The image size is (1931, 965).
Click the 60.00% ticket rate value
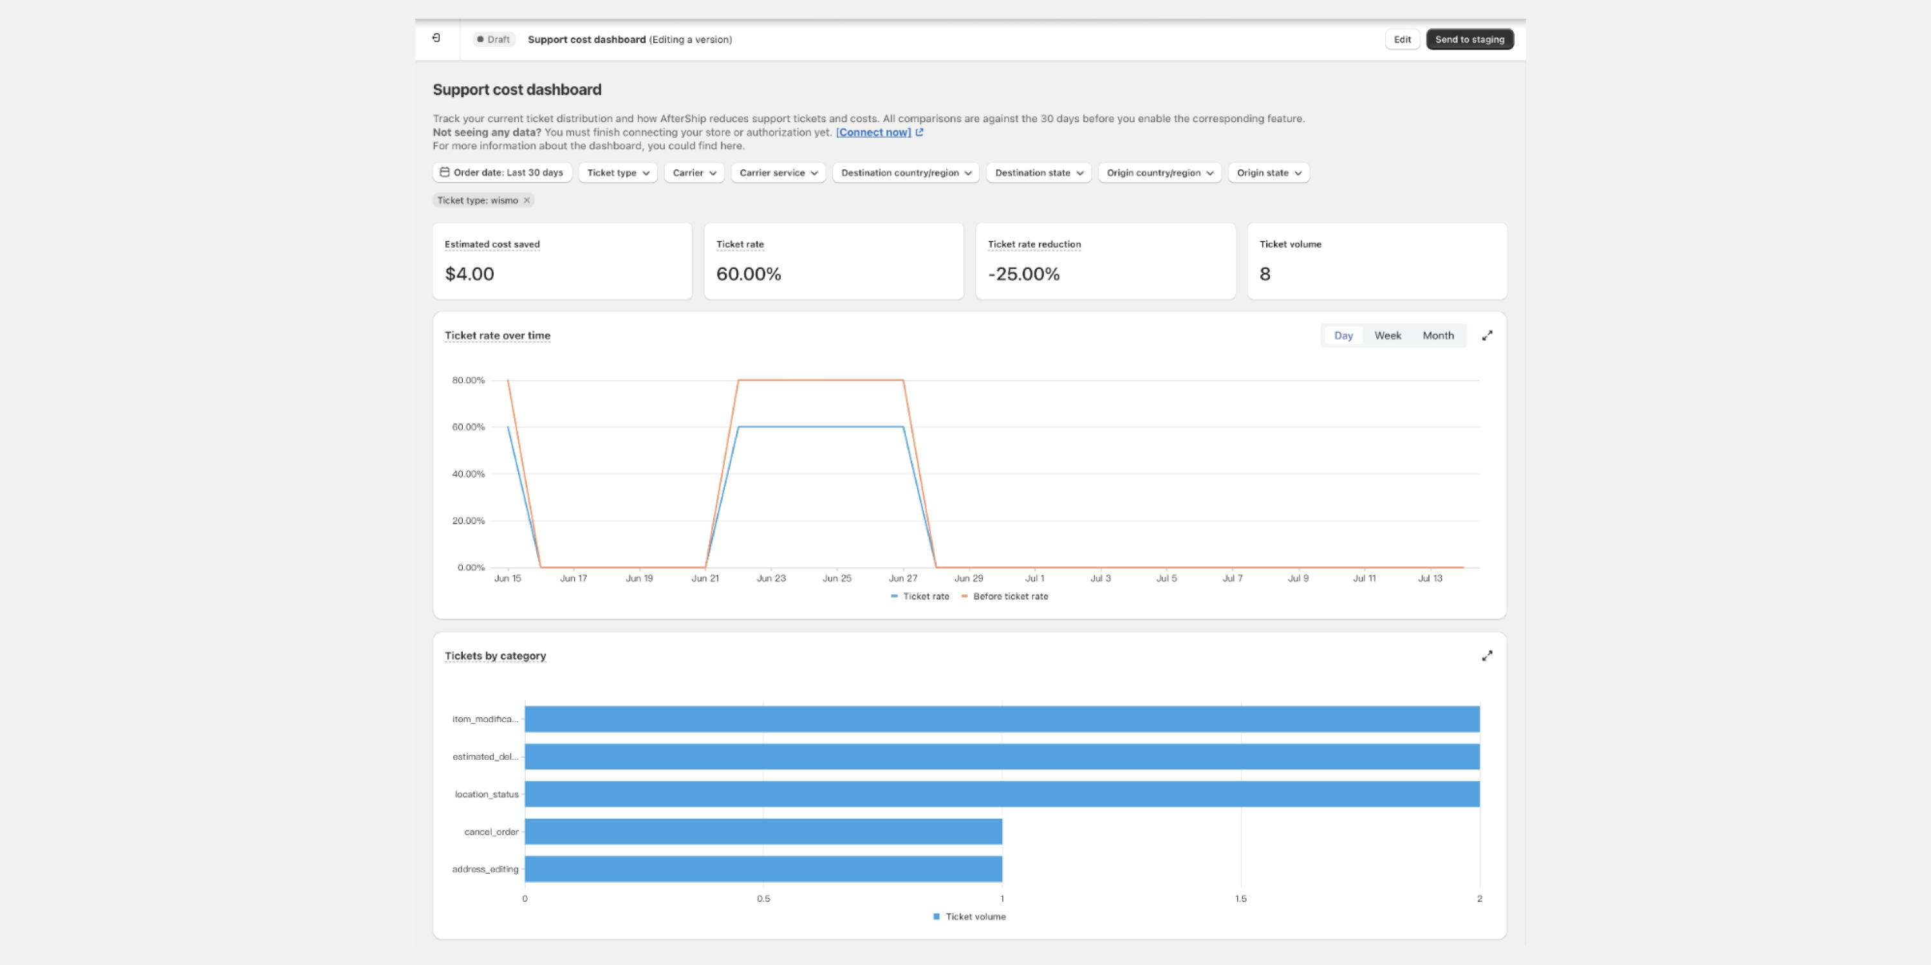[748, 274]
